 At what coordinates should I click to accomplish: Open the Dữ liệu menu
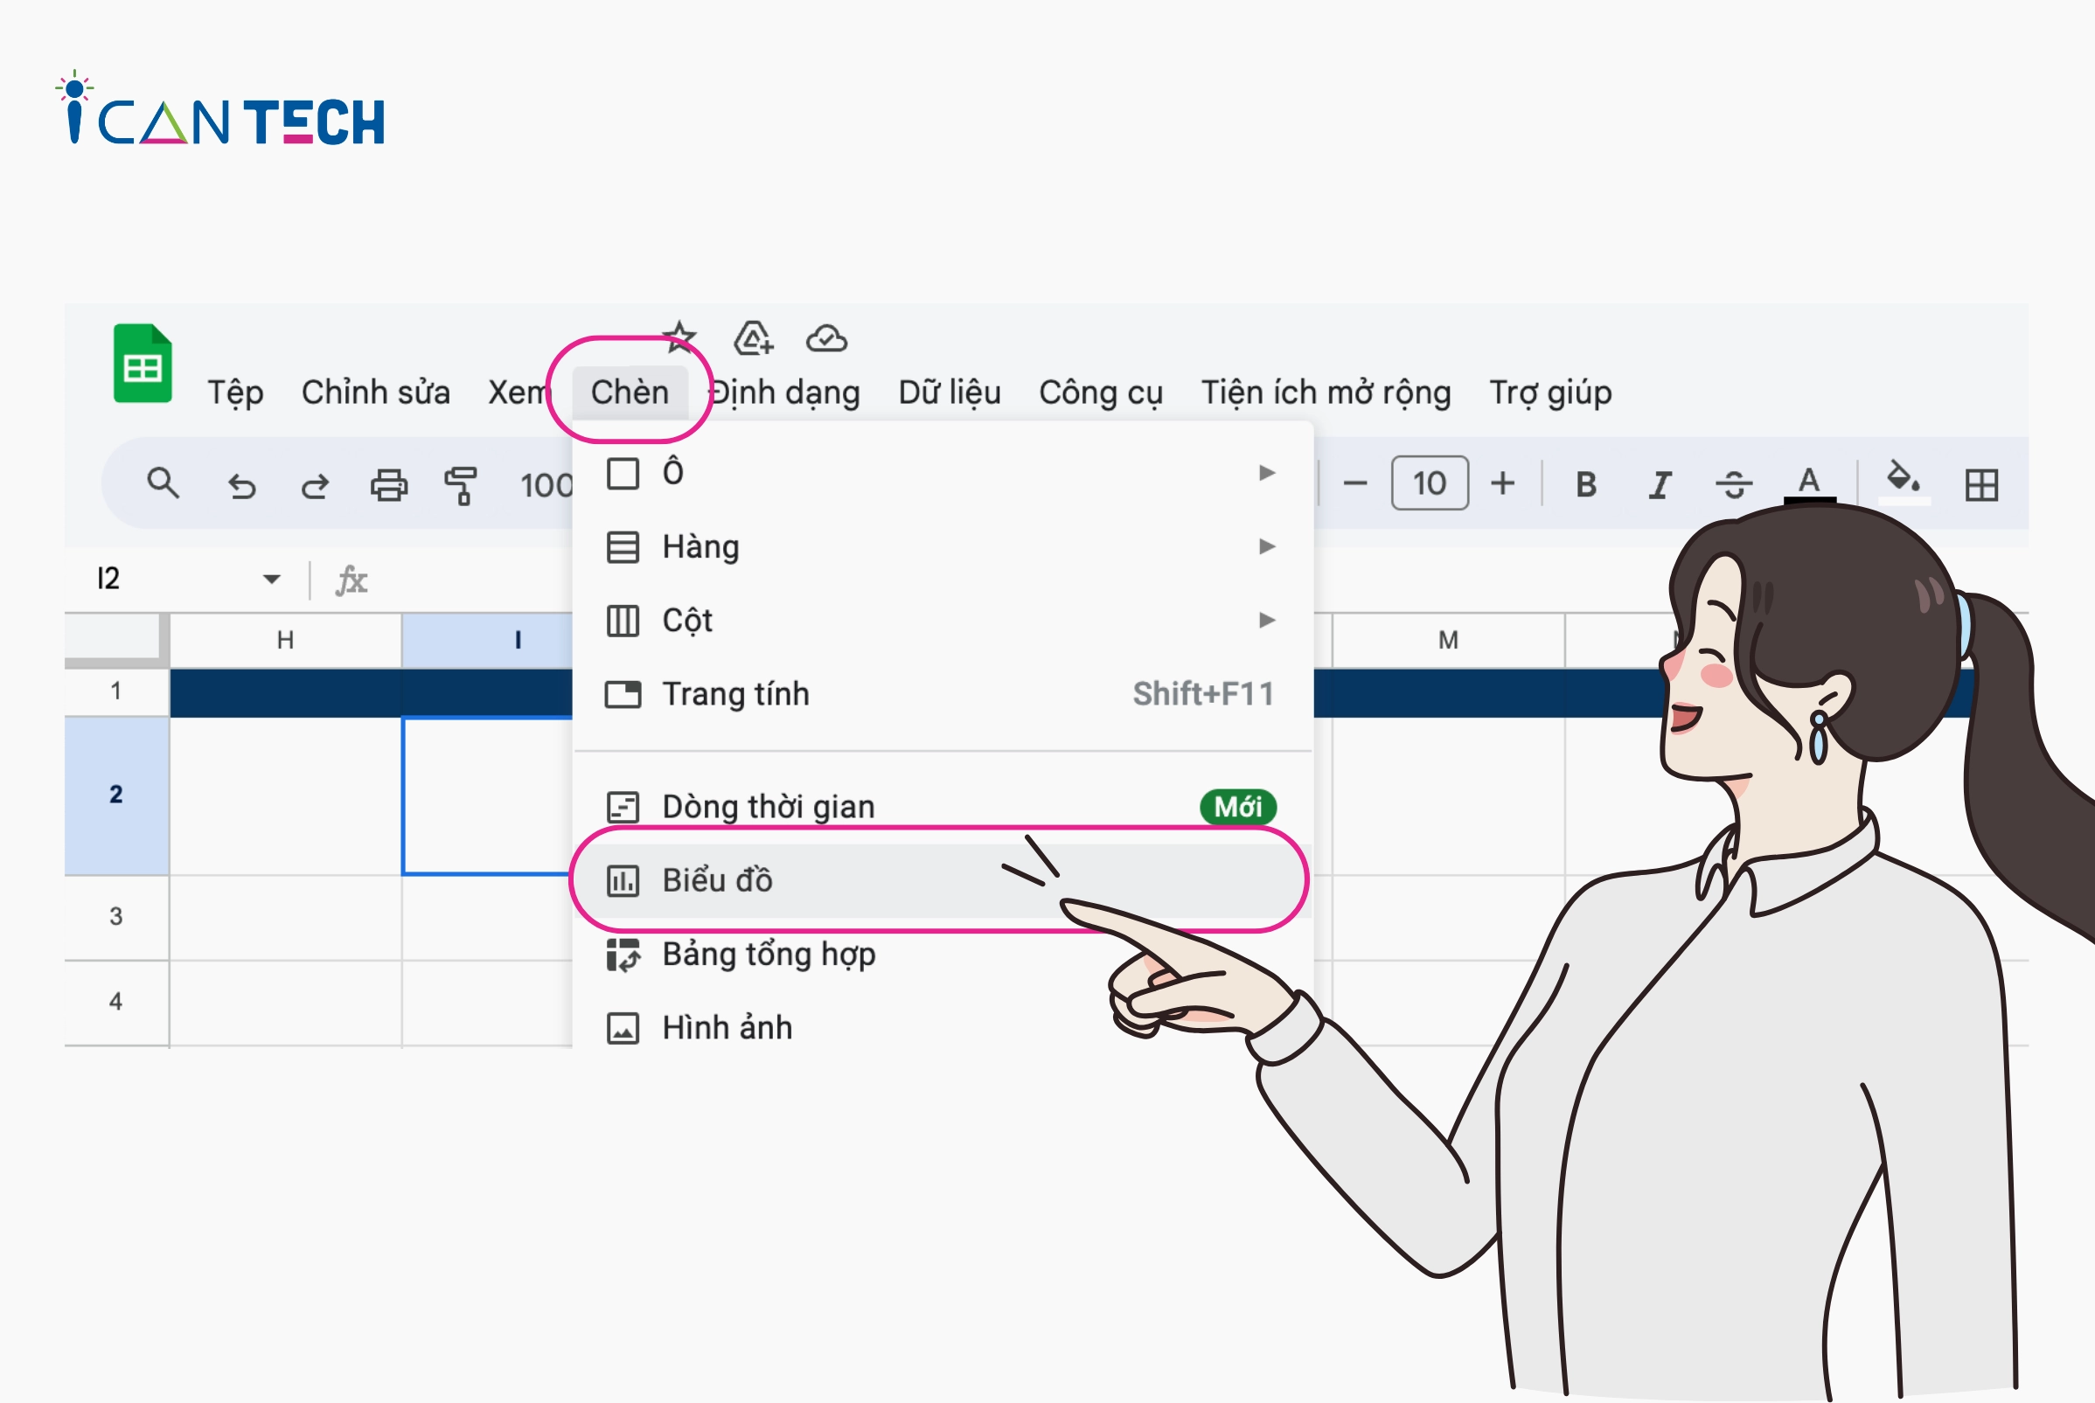click(x=950, y=392)
